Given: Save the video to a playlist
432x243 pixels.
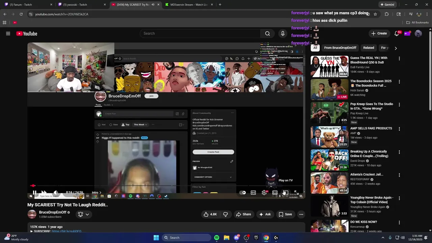Looking at the screenshot, I should point(285,214).
